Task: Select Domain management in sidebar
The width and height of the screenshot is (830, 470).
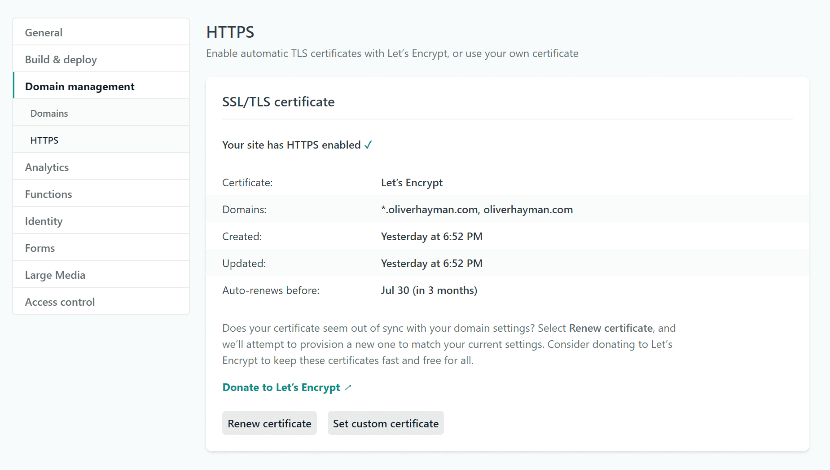Action: (101, 86)
